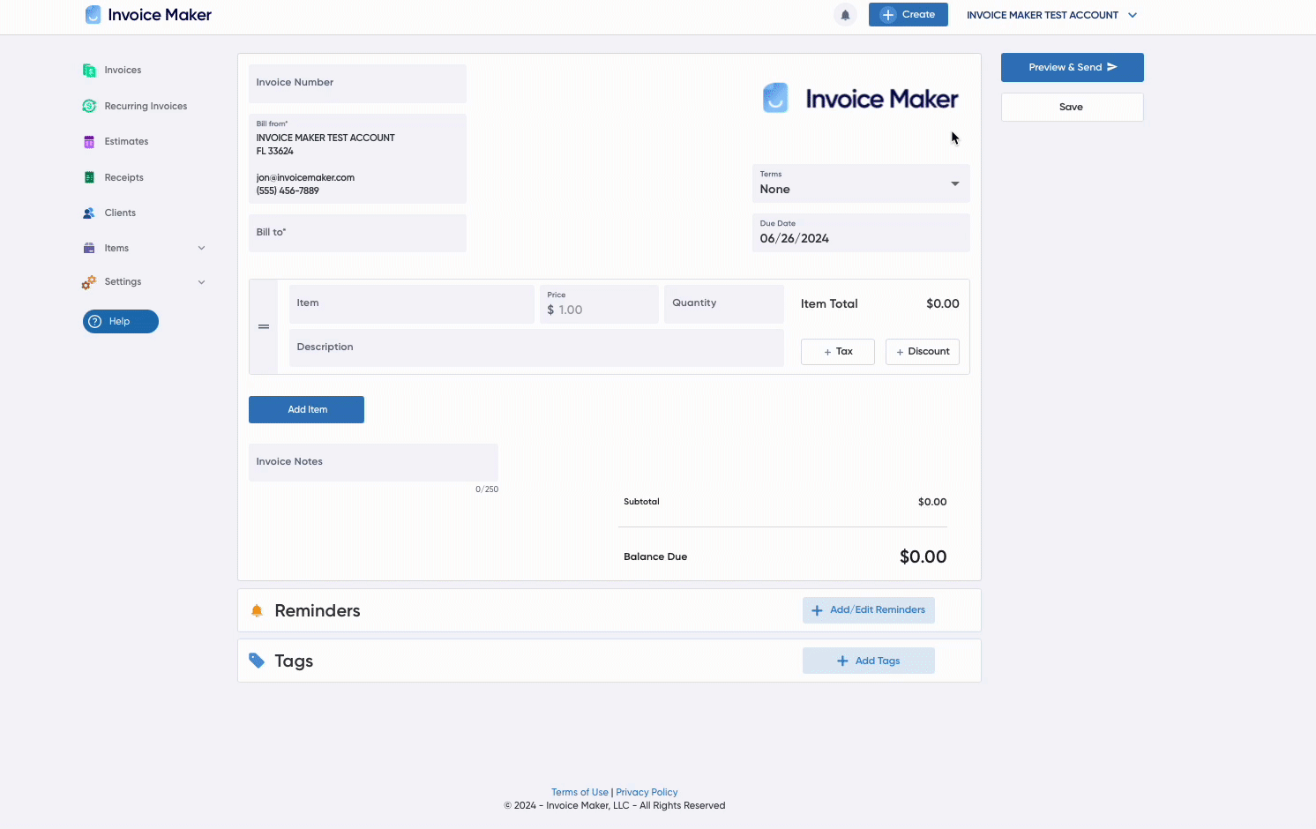Click the Due Date field

coord(861,233)
